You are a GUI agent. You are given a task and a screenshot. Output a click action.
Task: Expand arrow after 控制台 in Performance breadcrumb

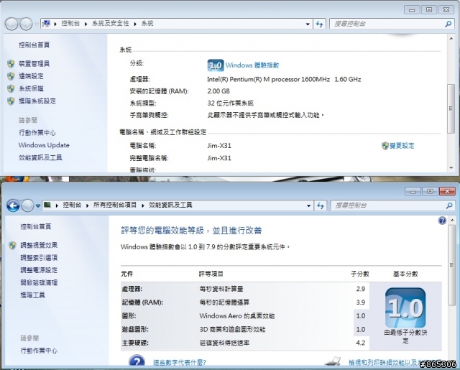click(87, 205)
